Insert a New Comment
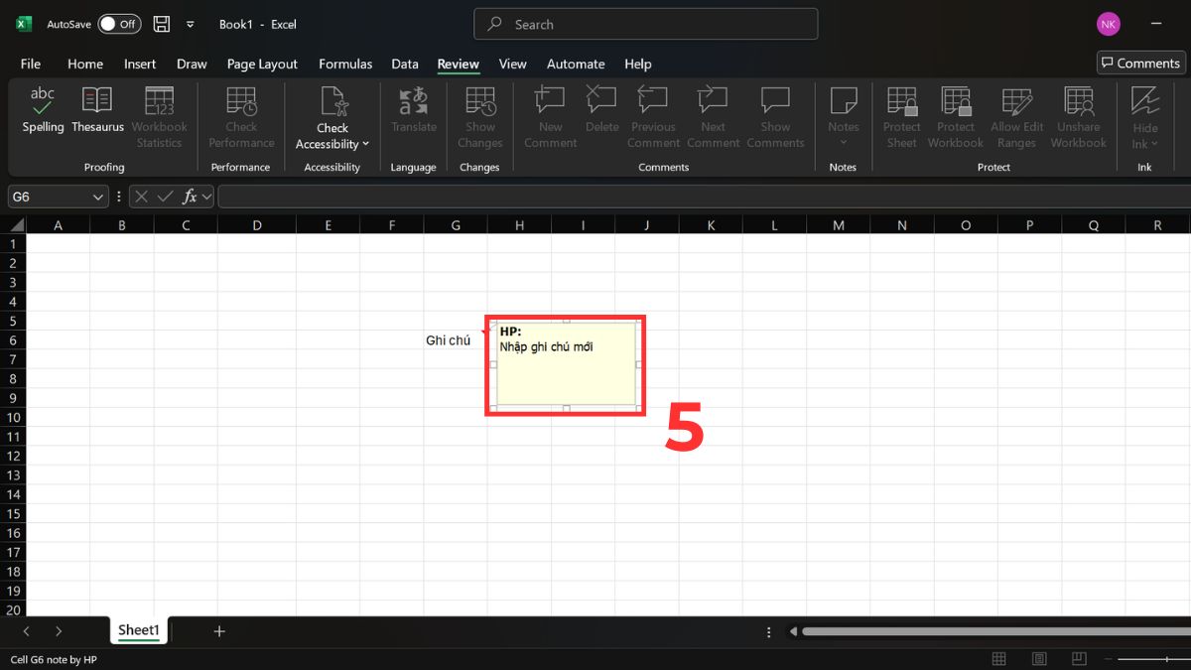 pos(549,111)
